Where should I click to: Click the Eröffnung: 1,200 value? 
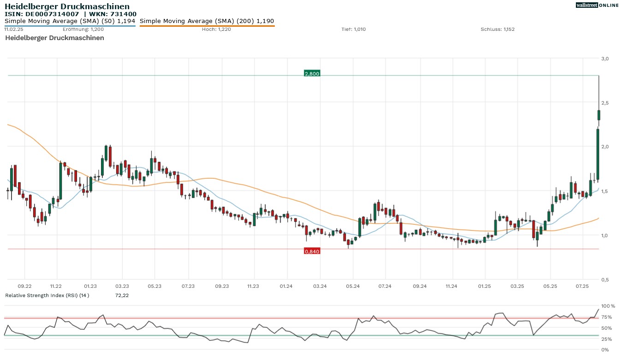point(83,29)
